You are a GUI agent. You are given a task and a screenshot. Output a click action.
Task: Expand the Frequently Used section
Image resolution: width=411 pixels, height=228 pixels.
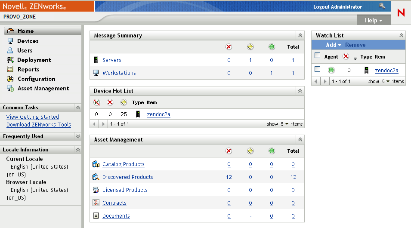(78, 136)
